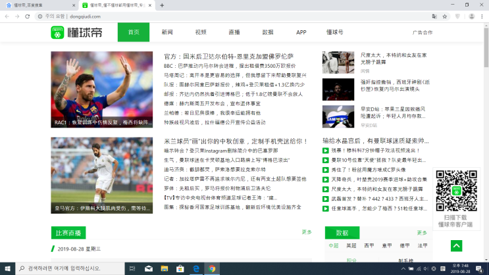Viewport: 489px width, 275px height.
Task: Select the 英超 league tab
Action: tap(351, 245)
